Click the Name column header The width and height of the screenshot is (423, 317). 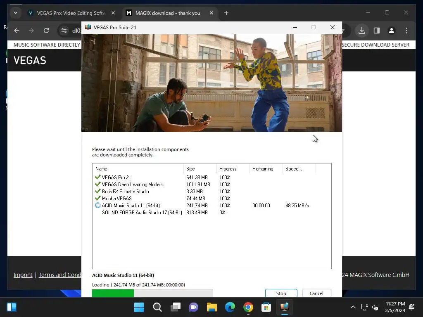138,169
